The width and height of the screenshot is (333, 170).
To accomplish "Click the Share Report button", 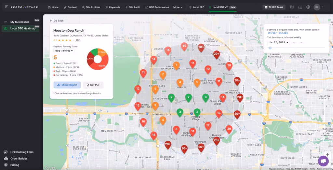I will [67, 85].
